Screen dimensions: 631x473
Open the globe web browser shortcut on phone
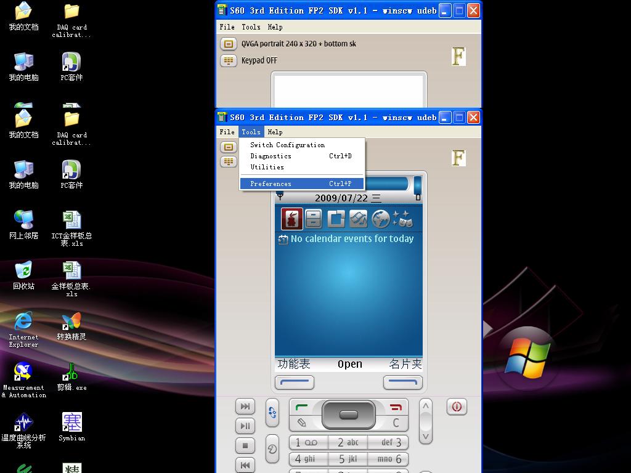click(x=380, y=219)
